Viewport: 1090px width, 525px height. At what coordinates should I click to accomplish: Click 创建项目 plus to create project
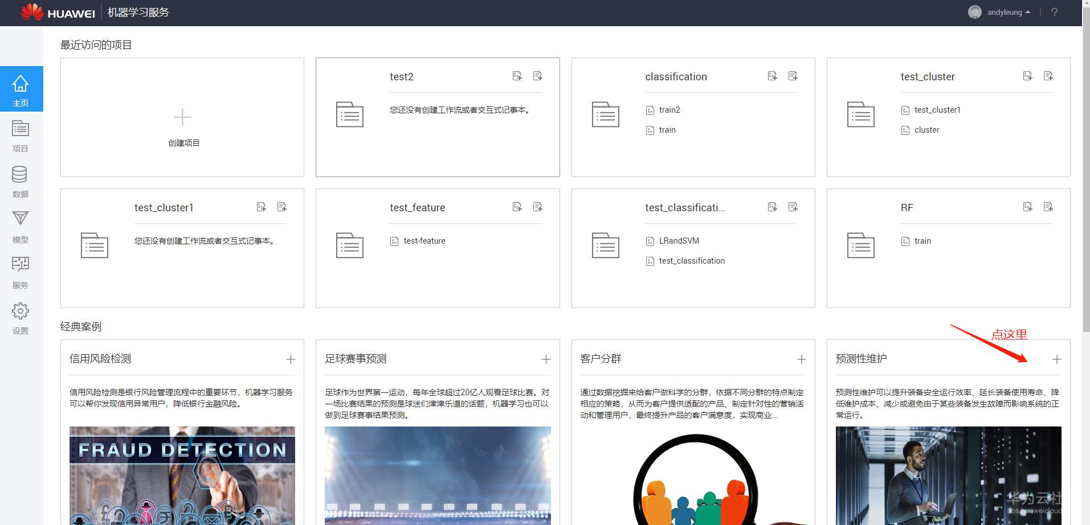pos(182,117)
